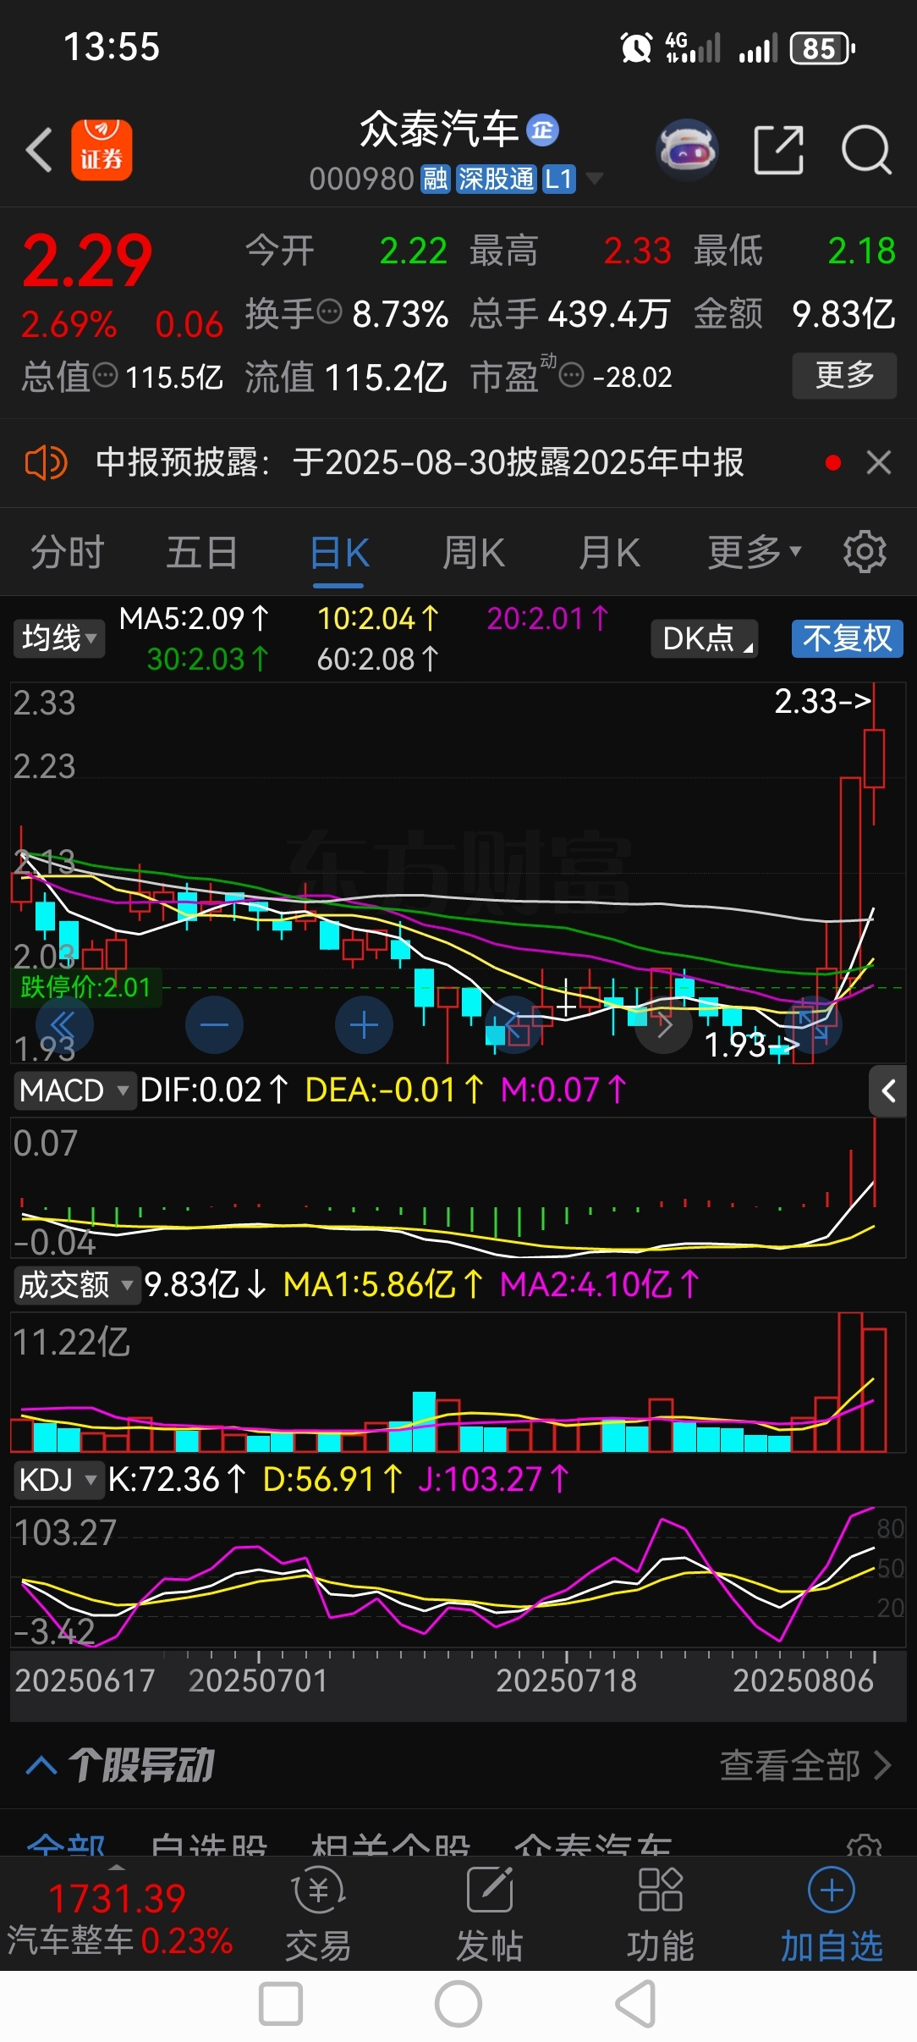Toggle the 不复权 adjustment option
The height and width of the screenshot is (2042, 917).
click(848, 638)
